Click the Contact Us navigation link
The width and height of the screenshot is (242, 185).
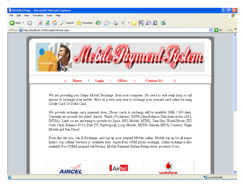pyautogui.click(x=154, y=80)
